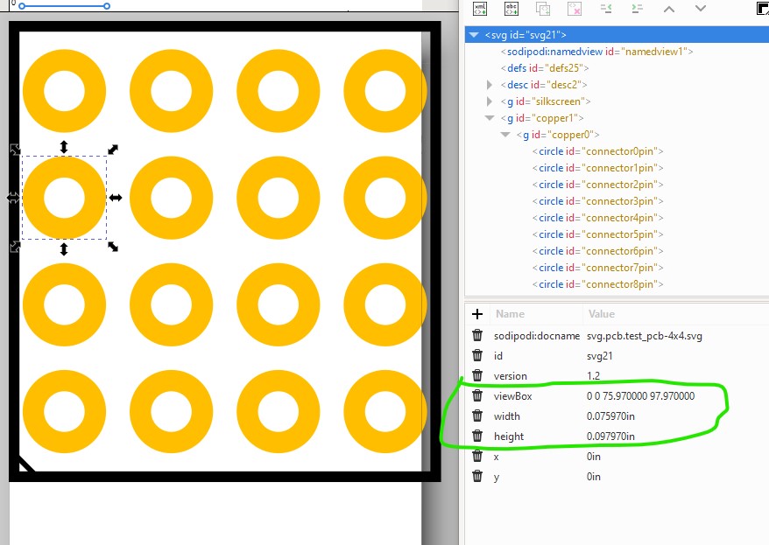769x545 pixels.
Task: Delete the viewBox attribute
Action: point(477,396)
